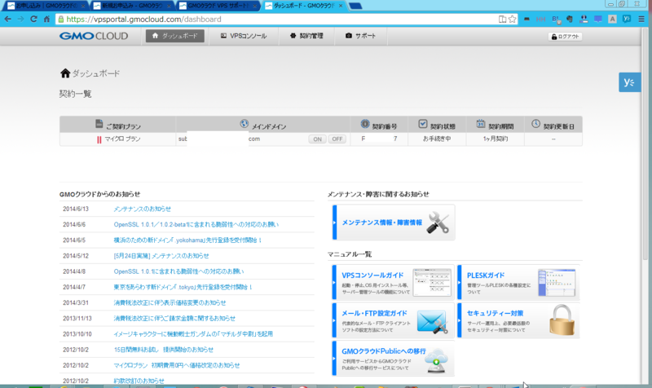
Task: Open the セキュリティー対策 link
Action: click(518, 320)
